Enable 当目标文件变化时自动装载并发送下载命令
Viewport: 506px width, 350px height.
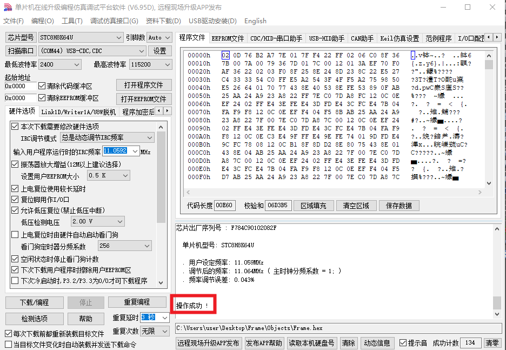point(9,345)
